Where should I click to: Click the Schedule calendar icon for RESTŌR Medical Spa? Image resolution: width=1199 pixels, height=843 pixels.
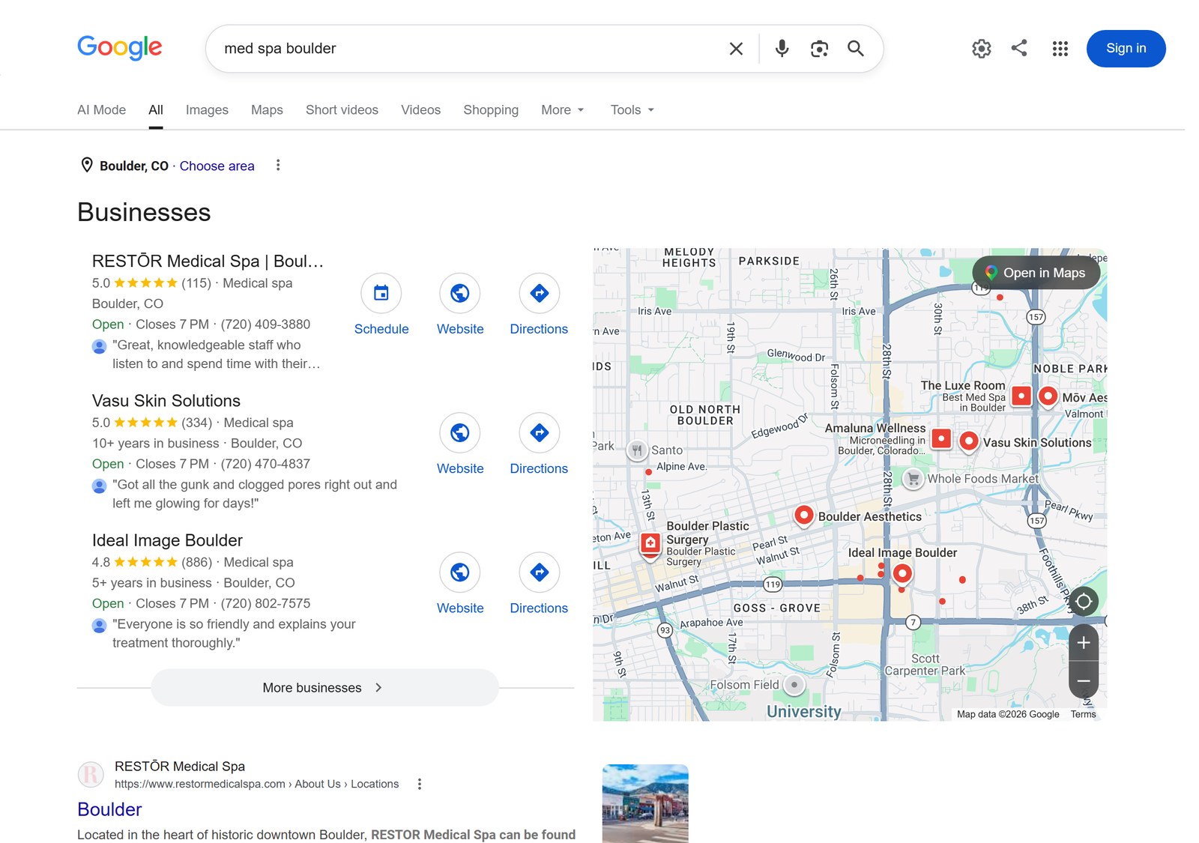tap(381, 293)
